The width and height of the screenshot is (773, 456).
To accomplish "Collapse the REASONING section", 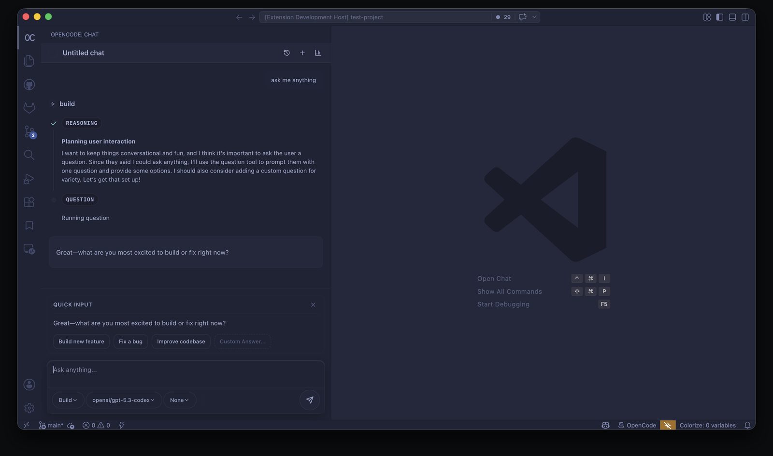I will pos(82,123).
